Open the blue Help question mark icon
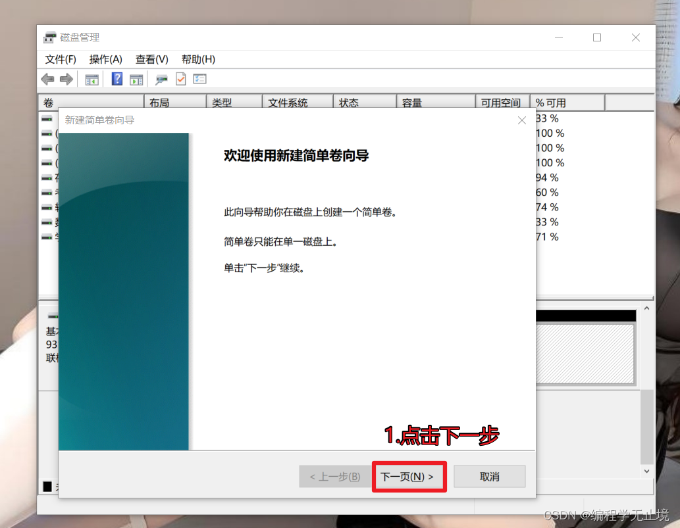 pos(117,79)
